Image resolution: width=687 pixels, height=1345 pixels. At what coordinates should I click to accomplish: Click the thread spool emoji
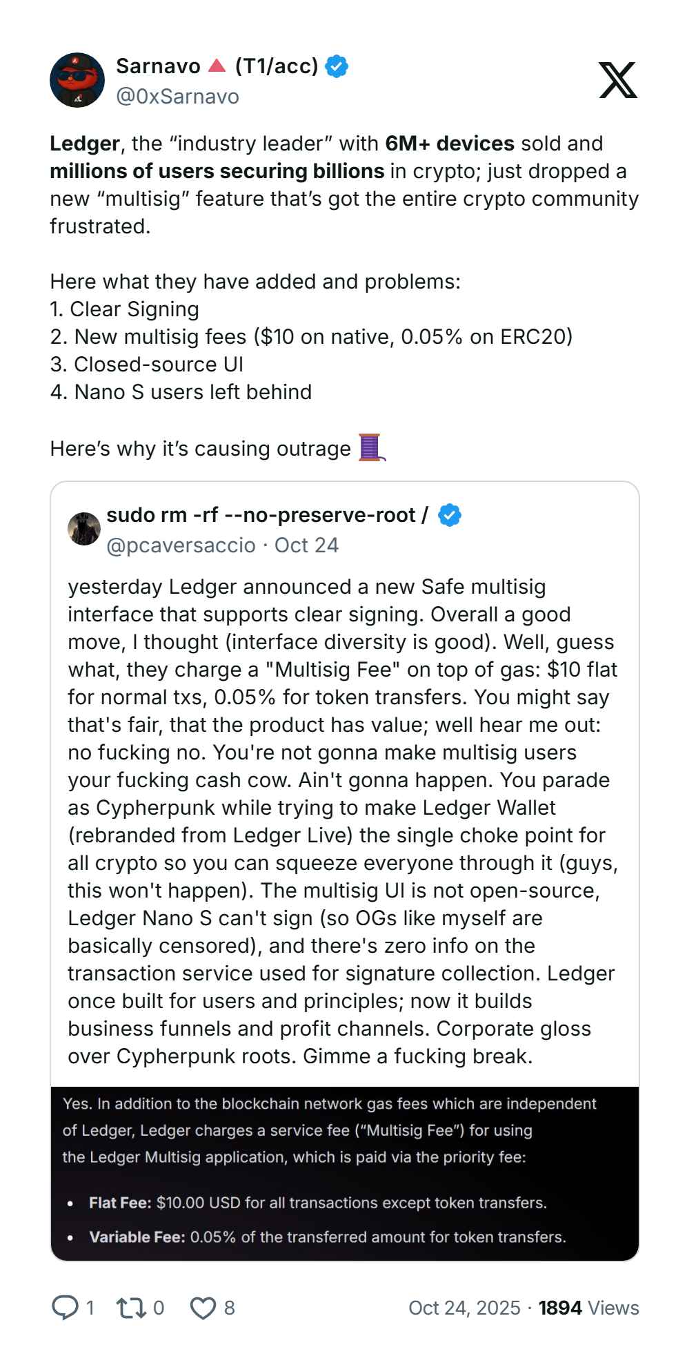371,447
